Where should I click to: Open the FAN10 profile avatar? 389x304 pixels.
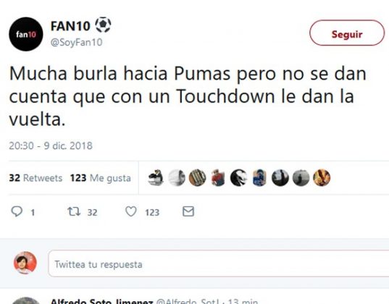point(26,34)
